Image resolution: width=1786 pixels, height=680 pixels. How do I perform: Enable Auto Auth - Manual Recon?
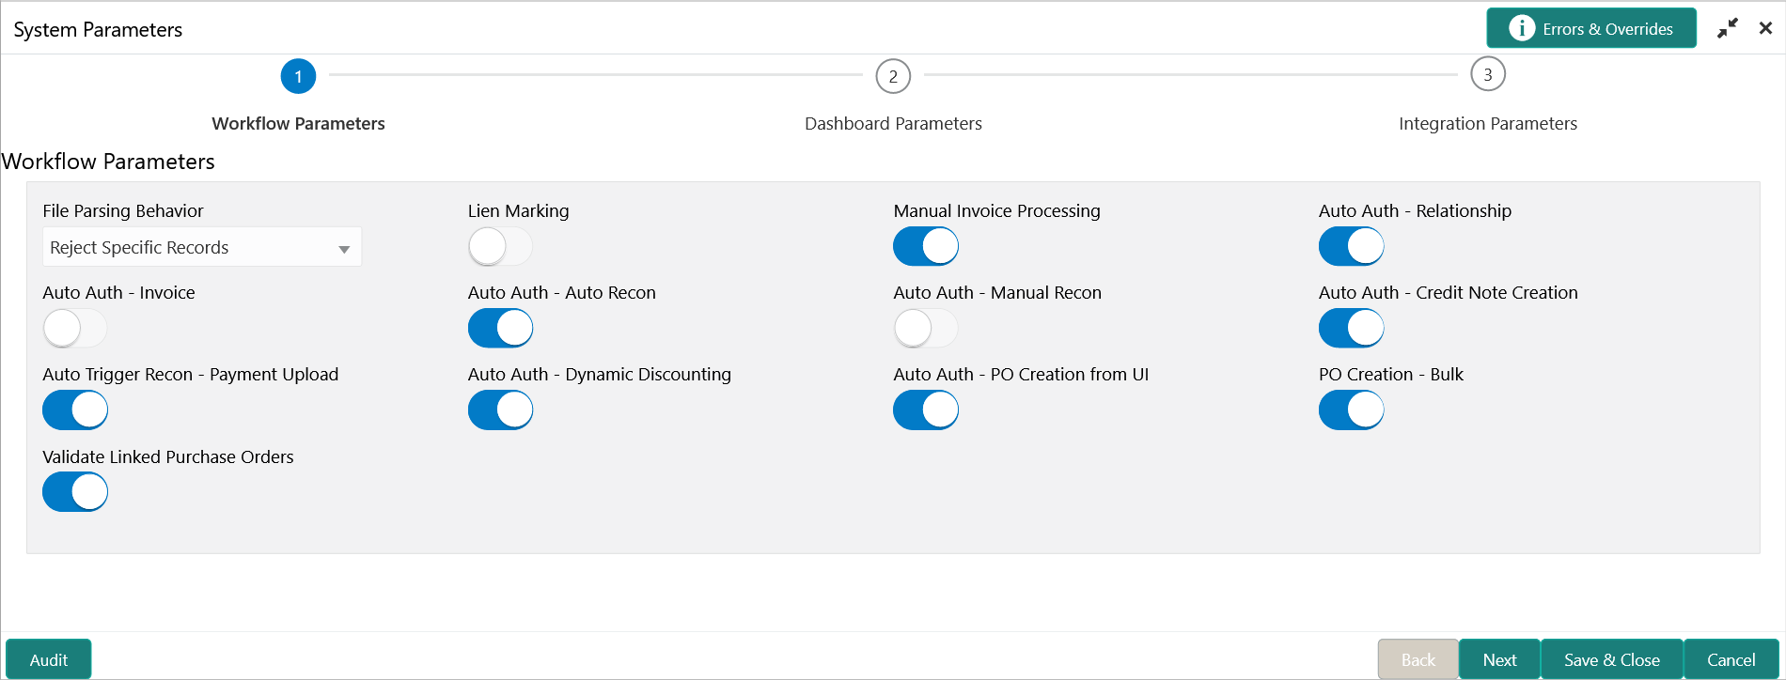click(926, 329)
